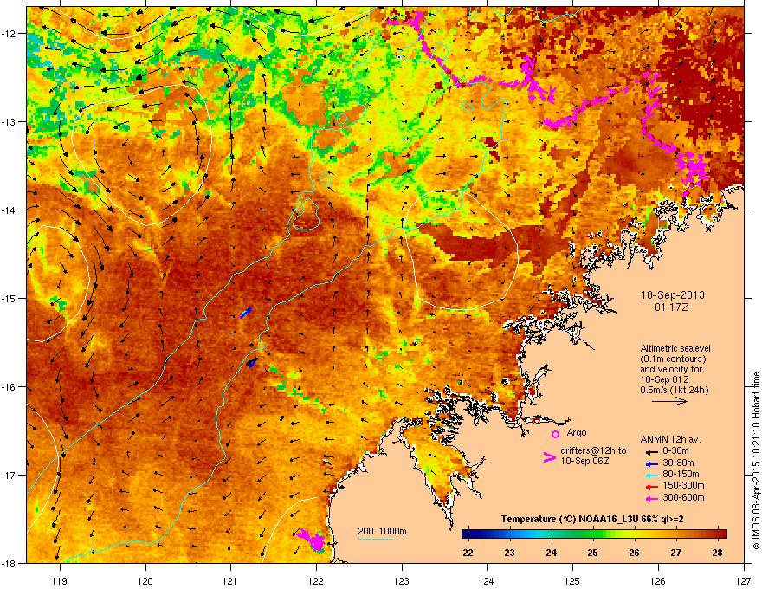Image resolution: width=762 pixels, height=589 pixels.
Task: Click latitude axis label -12
Action: coord(9,34)
